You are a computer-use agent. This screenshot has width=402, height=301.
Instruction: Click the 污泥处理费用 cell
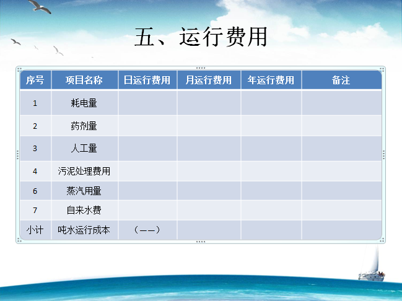(x=85, y=171)
